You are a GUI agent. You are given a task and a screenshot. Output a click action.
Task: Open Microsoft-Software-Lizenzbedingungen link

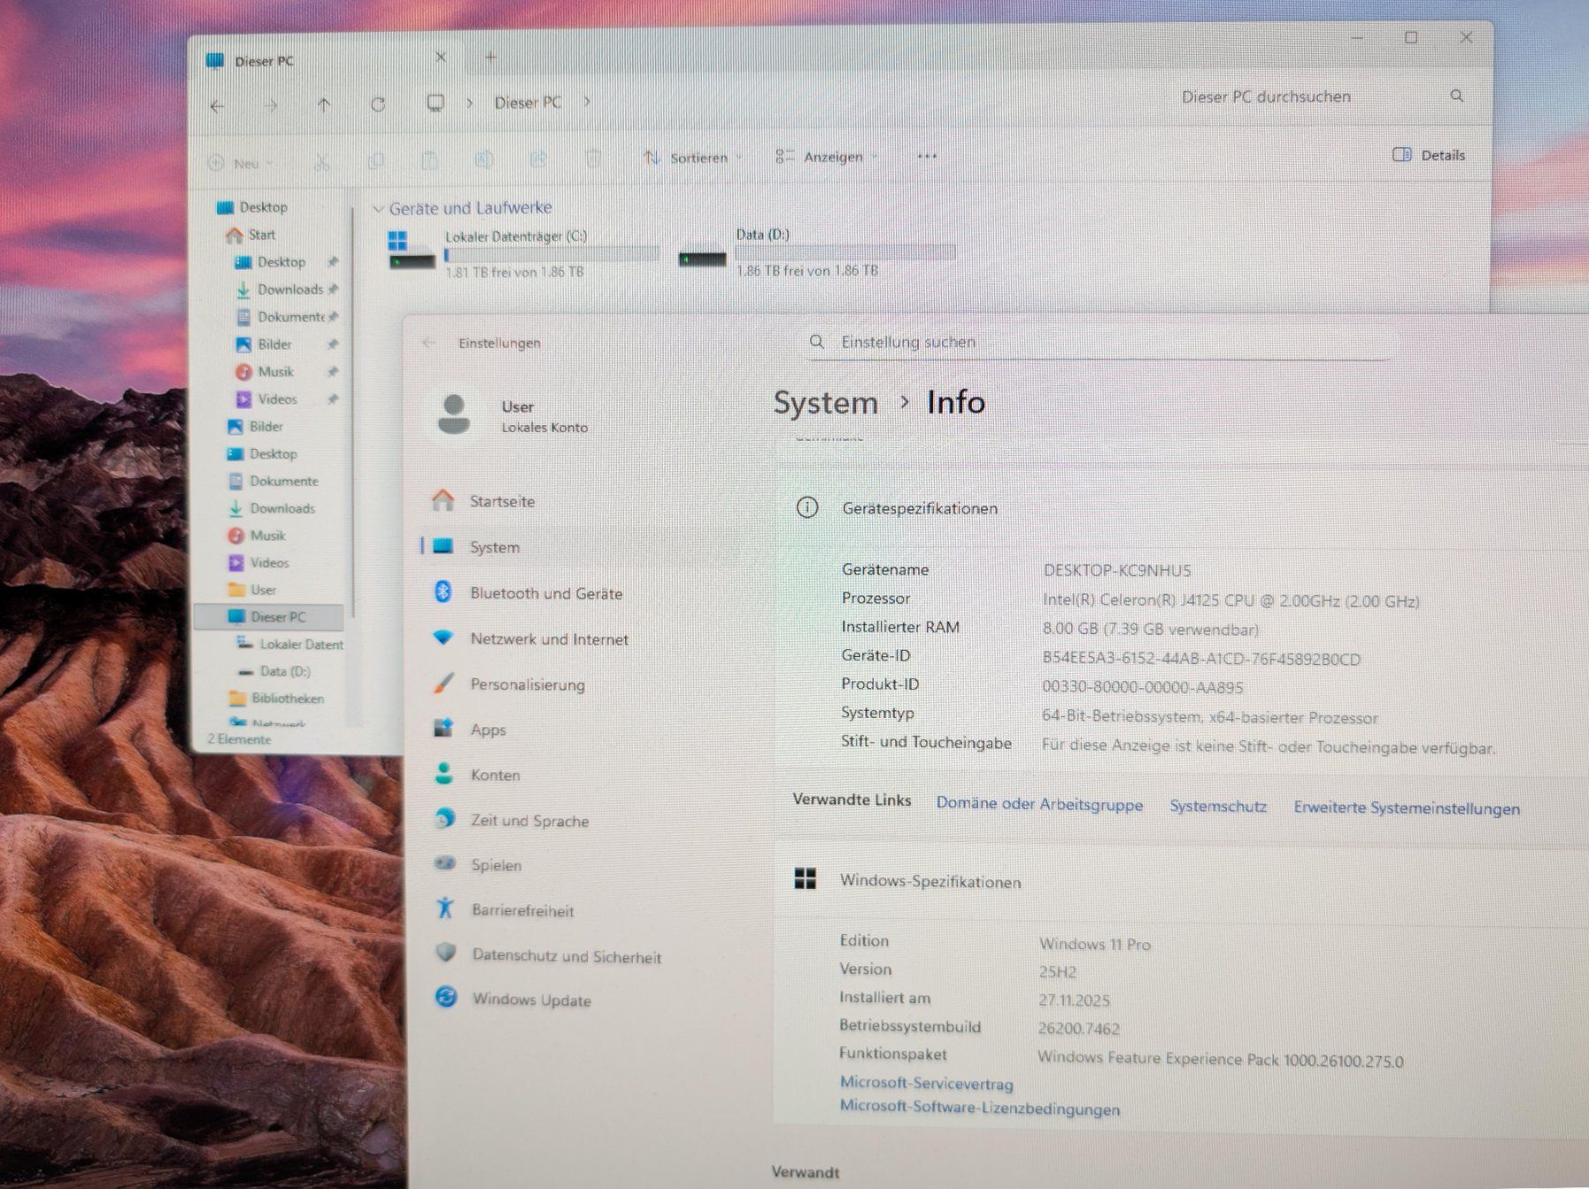pyautogui.click(x=979, y=1108)
